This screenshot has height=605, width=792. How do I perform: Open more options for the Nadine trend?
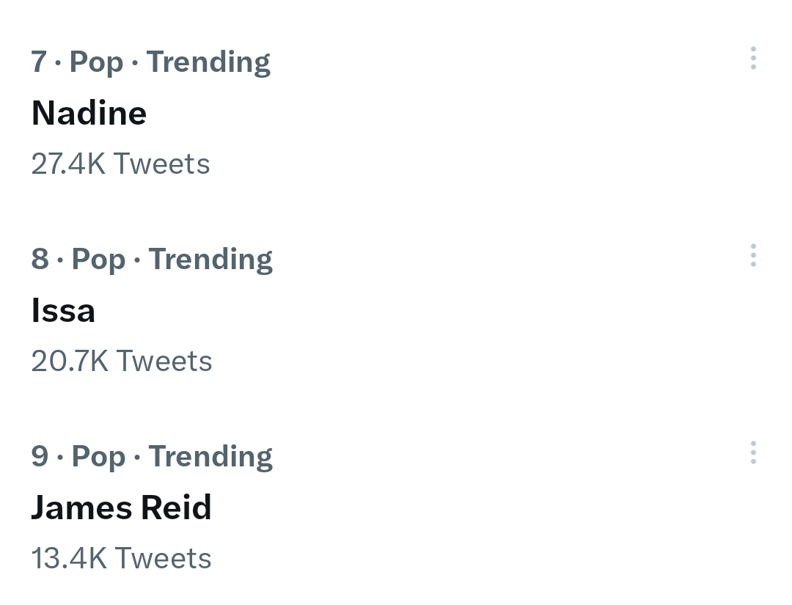(x=753, y=59)
